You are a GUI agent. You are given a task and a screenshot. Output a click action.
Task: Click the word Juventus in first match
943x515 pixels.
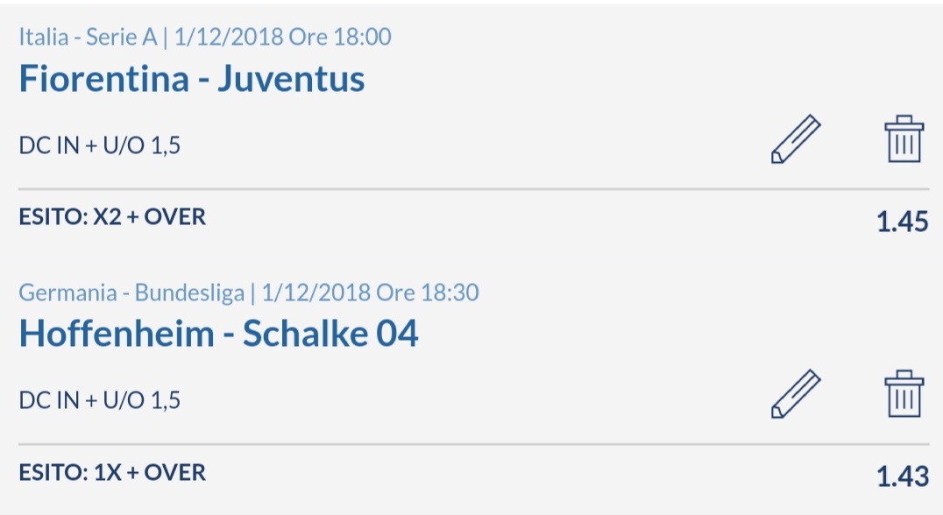coord(291,79)
